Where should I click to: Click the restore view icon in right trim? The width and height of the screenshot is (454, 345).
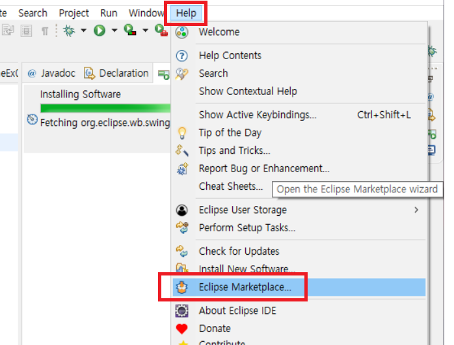coord(431,79)
